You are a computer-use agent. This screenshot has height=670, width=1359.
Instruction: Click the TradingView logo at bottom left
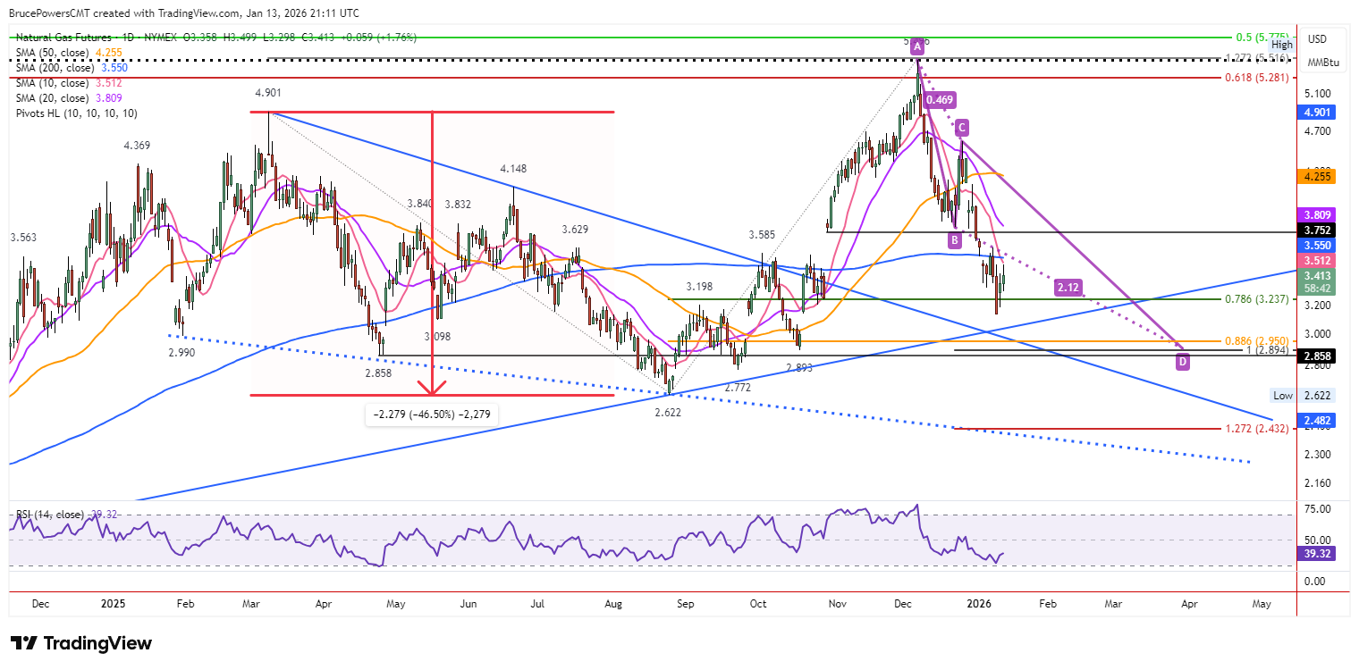click(x=81, y=643)
